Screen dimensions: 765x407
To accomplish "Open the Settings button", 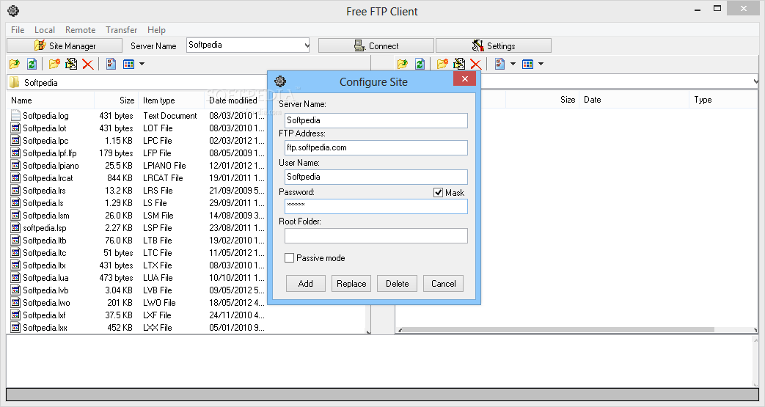I will tap(493, 45).
